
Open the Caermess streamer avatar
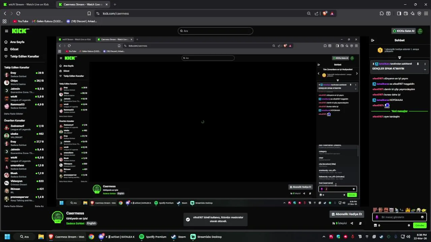(x=58, y=217)
